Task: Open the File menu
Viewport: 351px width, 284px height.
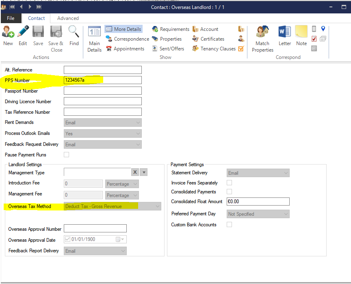Action: tap(11, 18)
